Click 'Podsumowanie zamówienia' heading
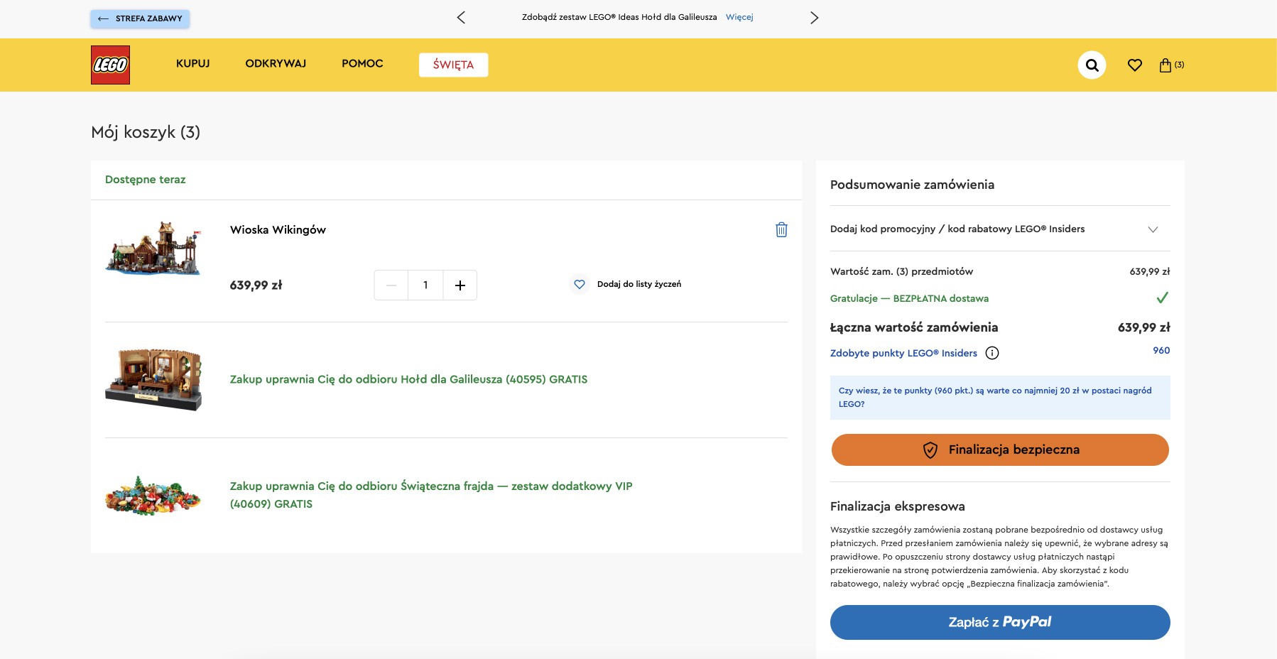The height and width of the screenshot is (659, 1277). click(x=912, y=185)
